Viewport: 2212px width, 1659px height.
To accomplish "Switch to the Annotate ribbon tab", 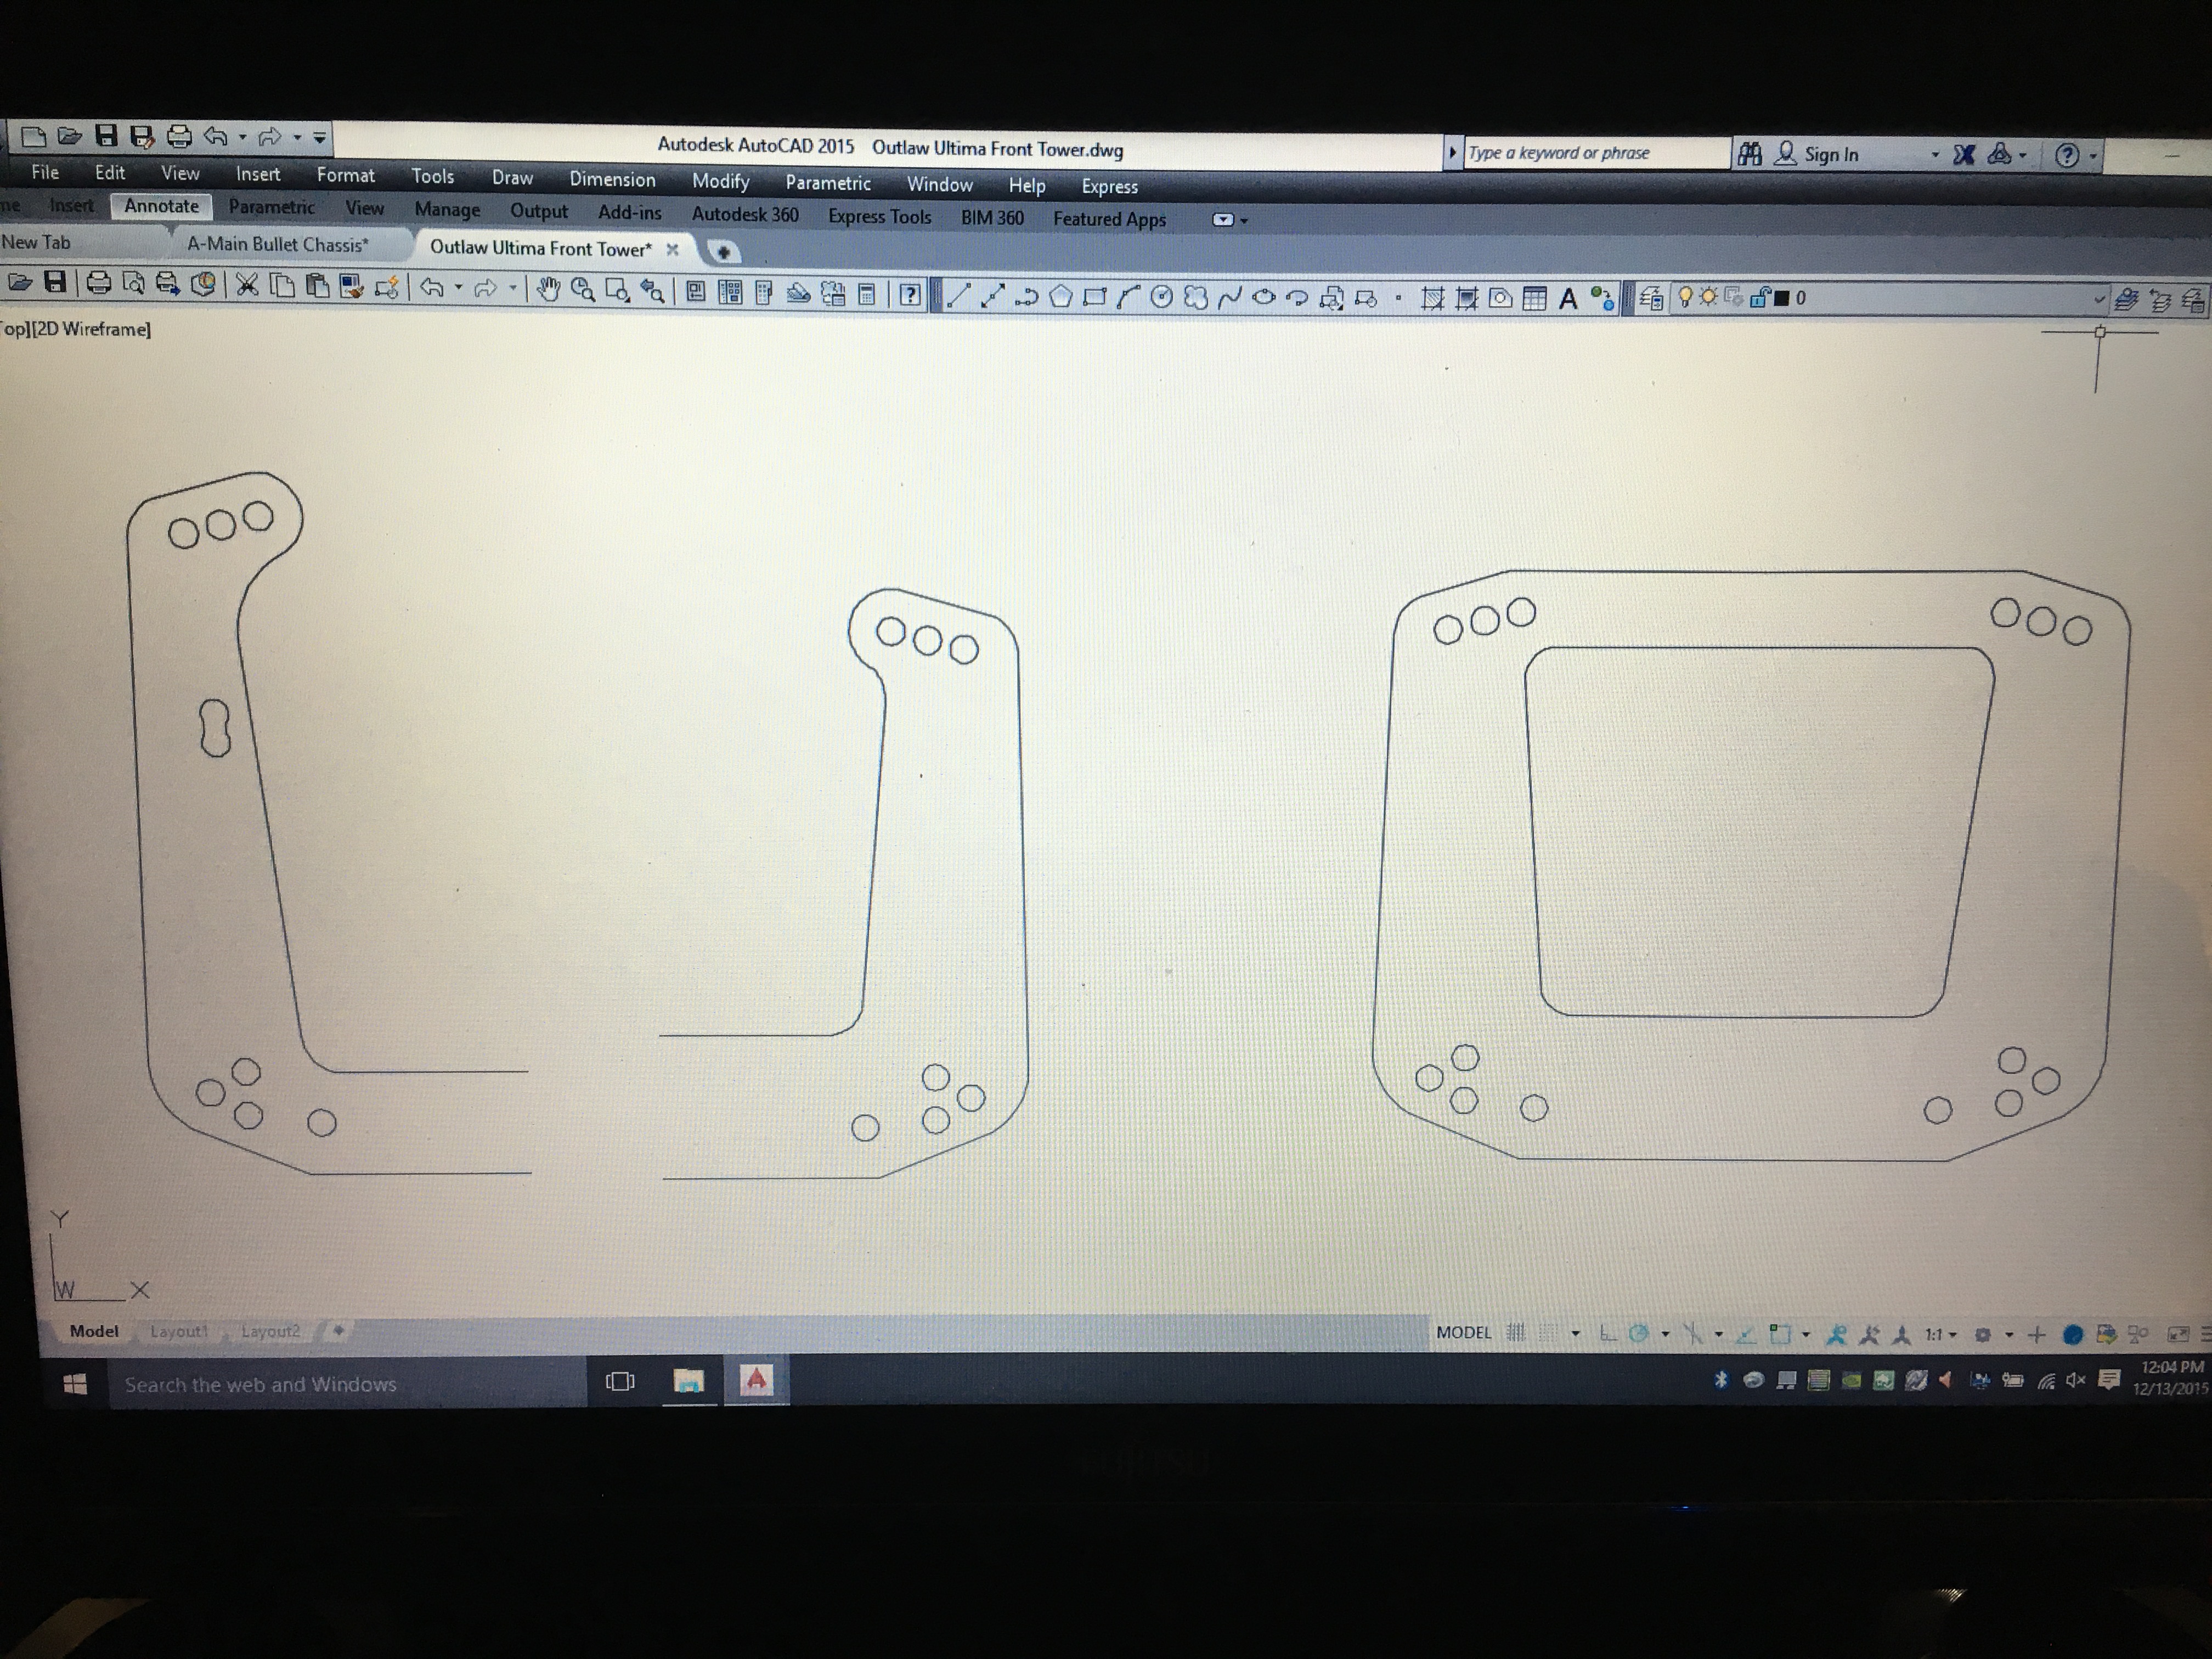I will click(161, 206).
